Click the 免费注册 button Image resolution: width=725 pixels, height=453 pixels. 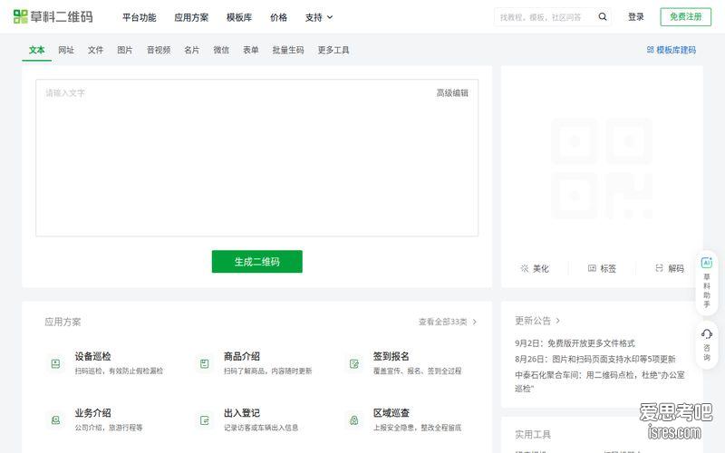(x=686, y=16)
